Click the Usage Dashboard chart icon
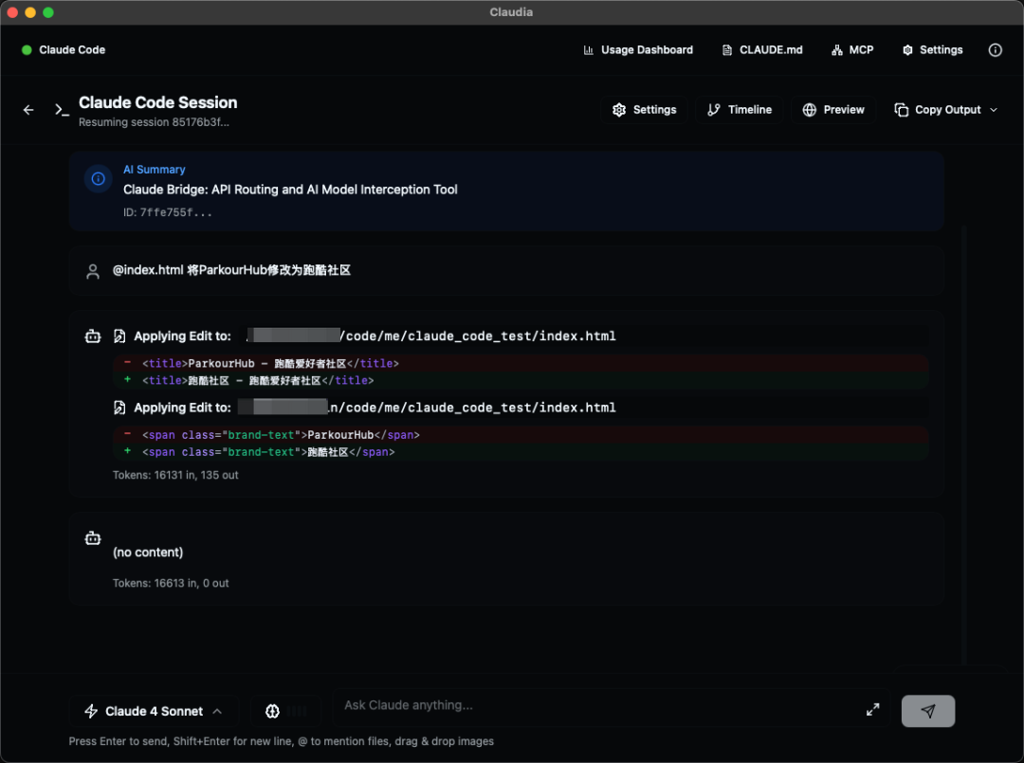 pos(589,50)
